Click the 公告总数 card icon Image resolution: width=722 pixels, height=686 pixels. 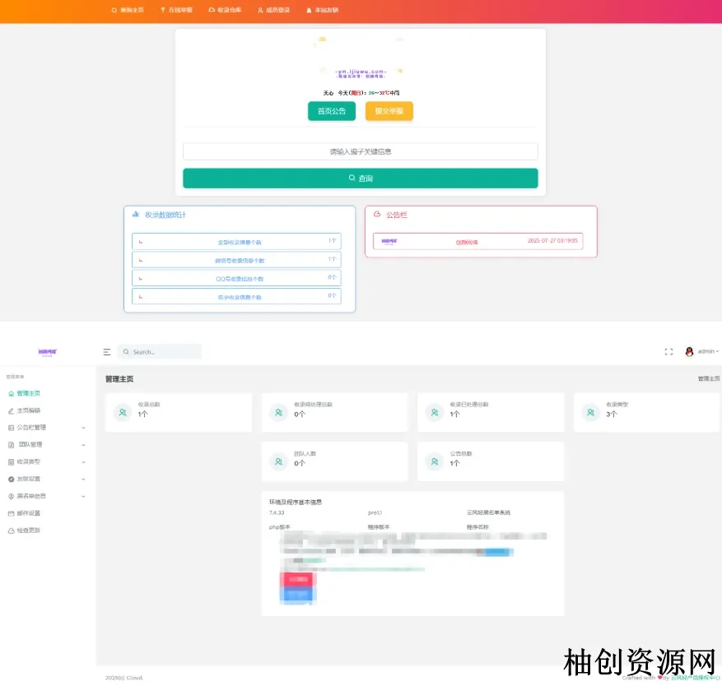tap(435, 462)
